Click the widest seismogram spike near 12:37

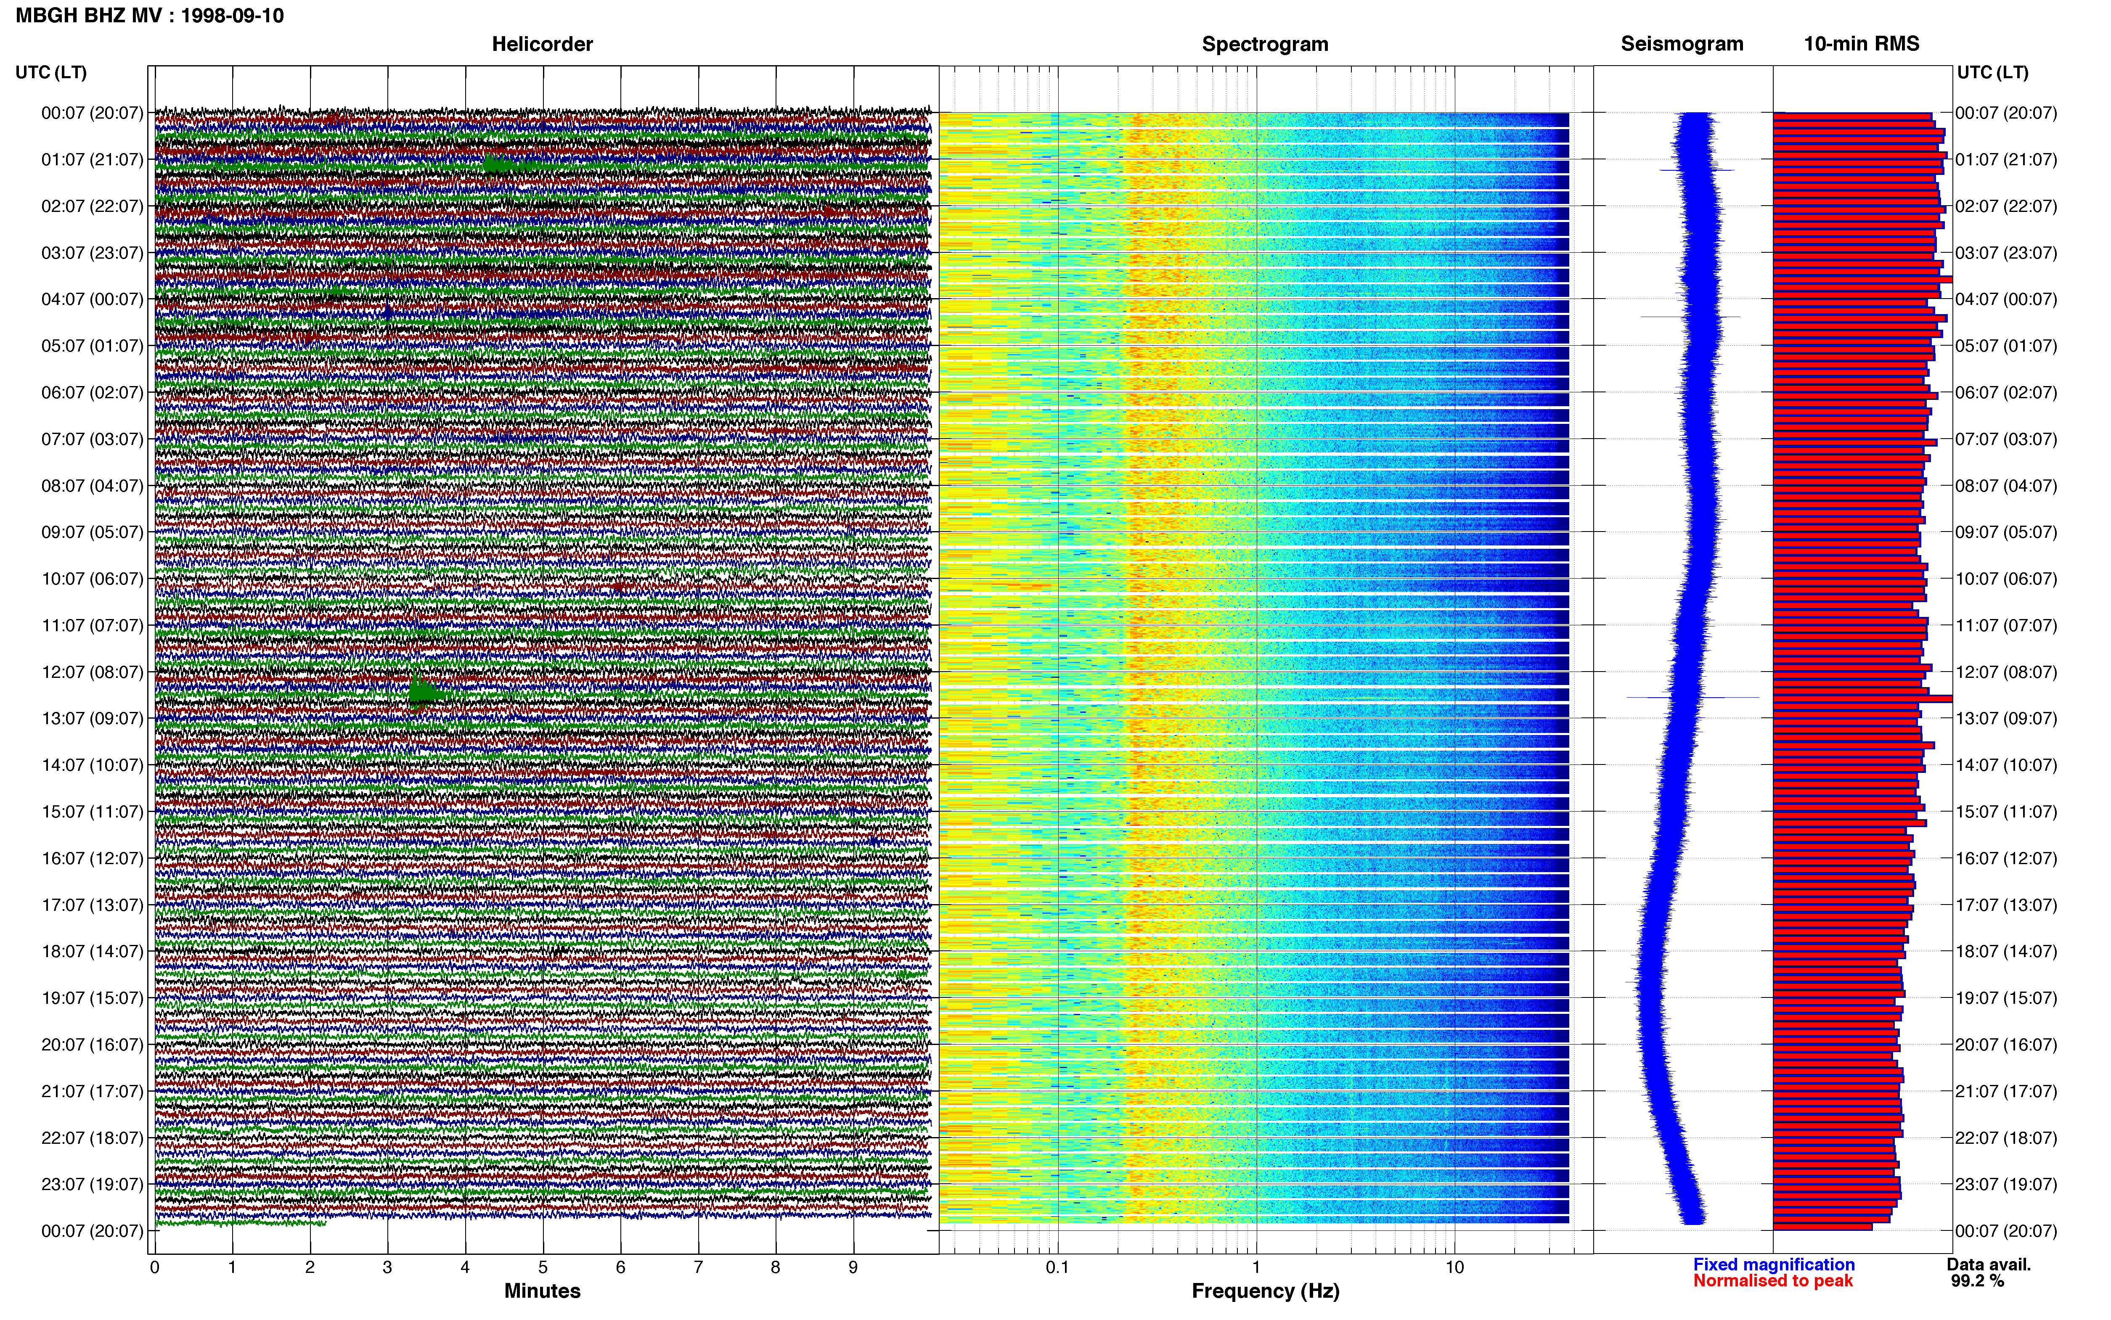point(1693,698)
